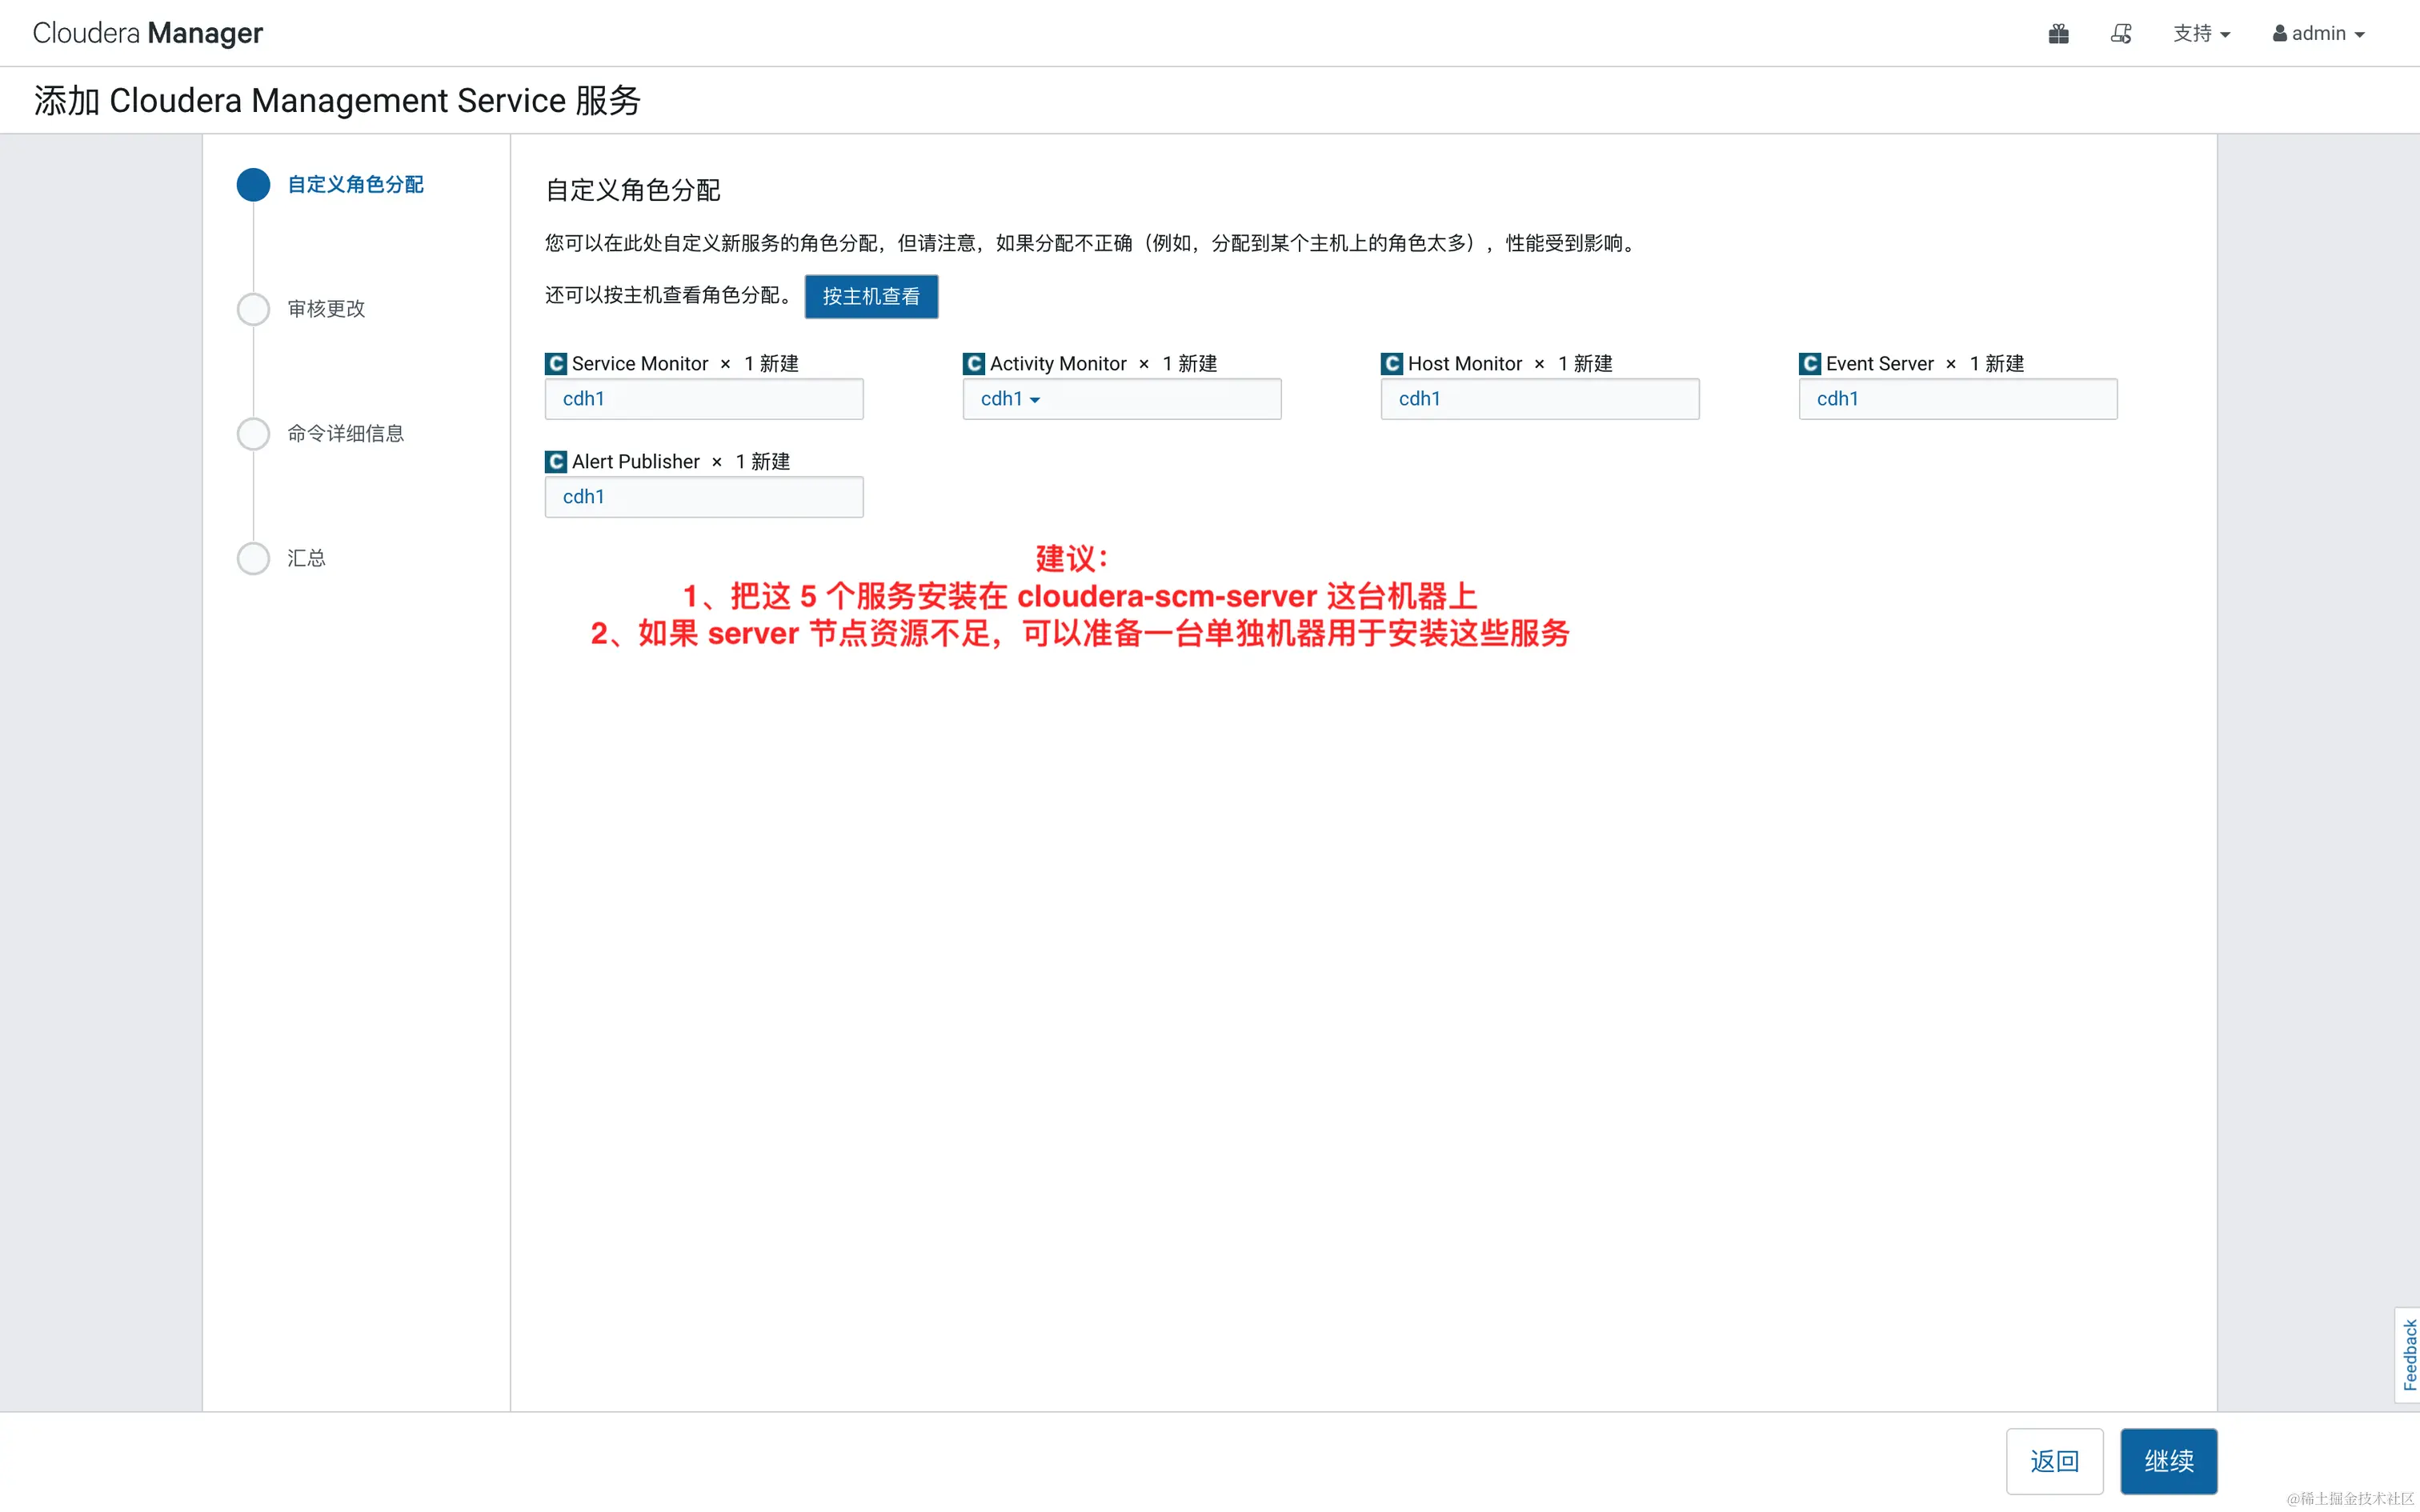2420x1512 pixels.
Task: Open the Feedback side tab
Action: 2408,1355
